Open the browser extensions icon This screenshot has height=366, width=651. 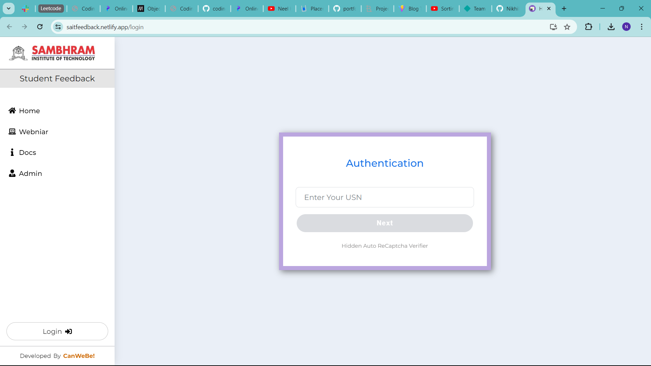click(589, 27)
